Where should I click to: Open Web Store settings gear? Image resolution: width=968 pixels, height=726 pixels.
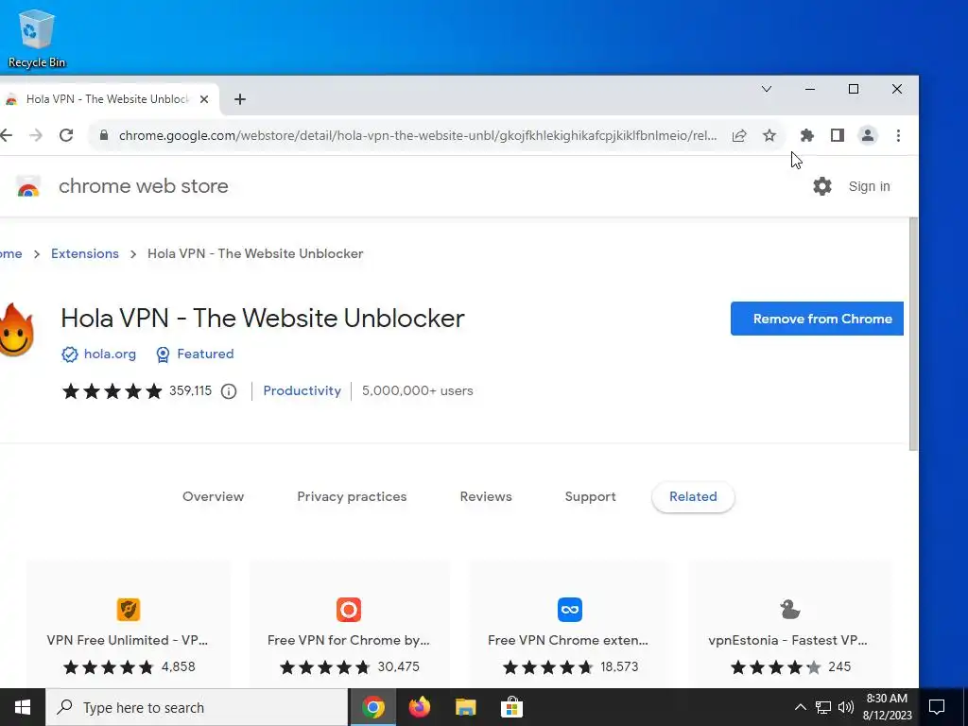pyautogui.click(x=822, y=186)
